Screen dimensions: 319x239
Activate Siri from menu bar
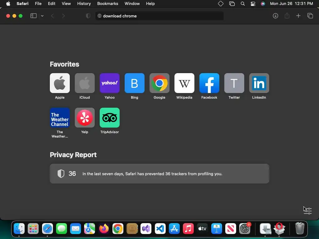pos(263,4)
